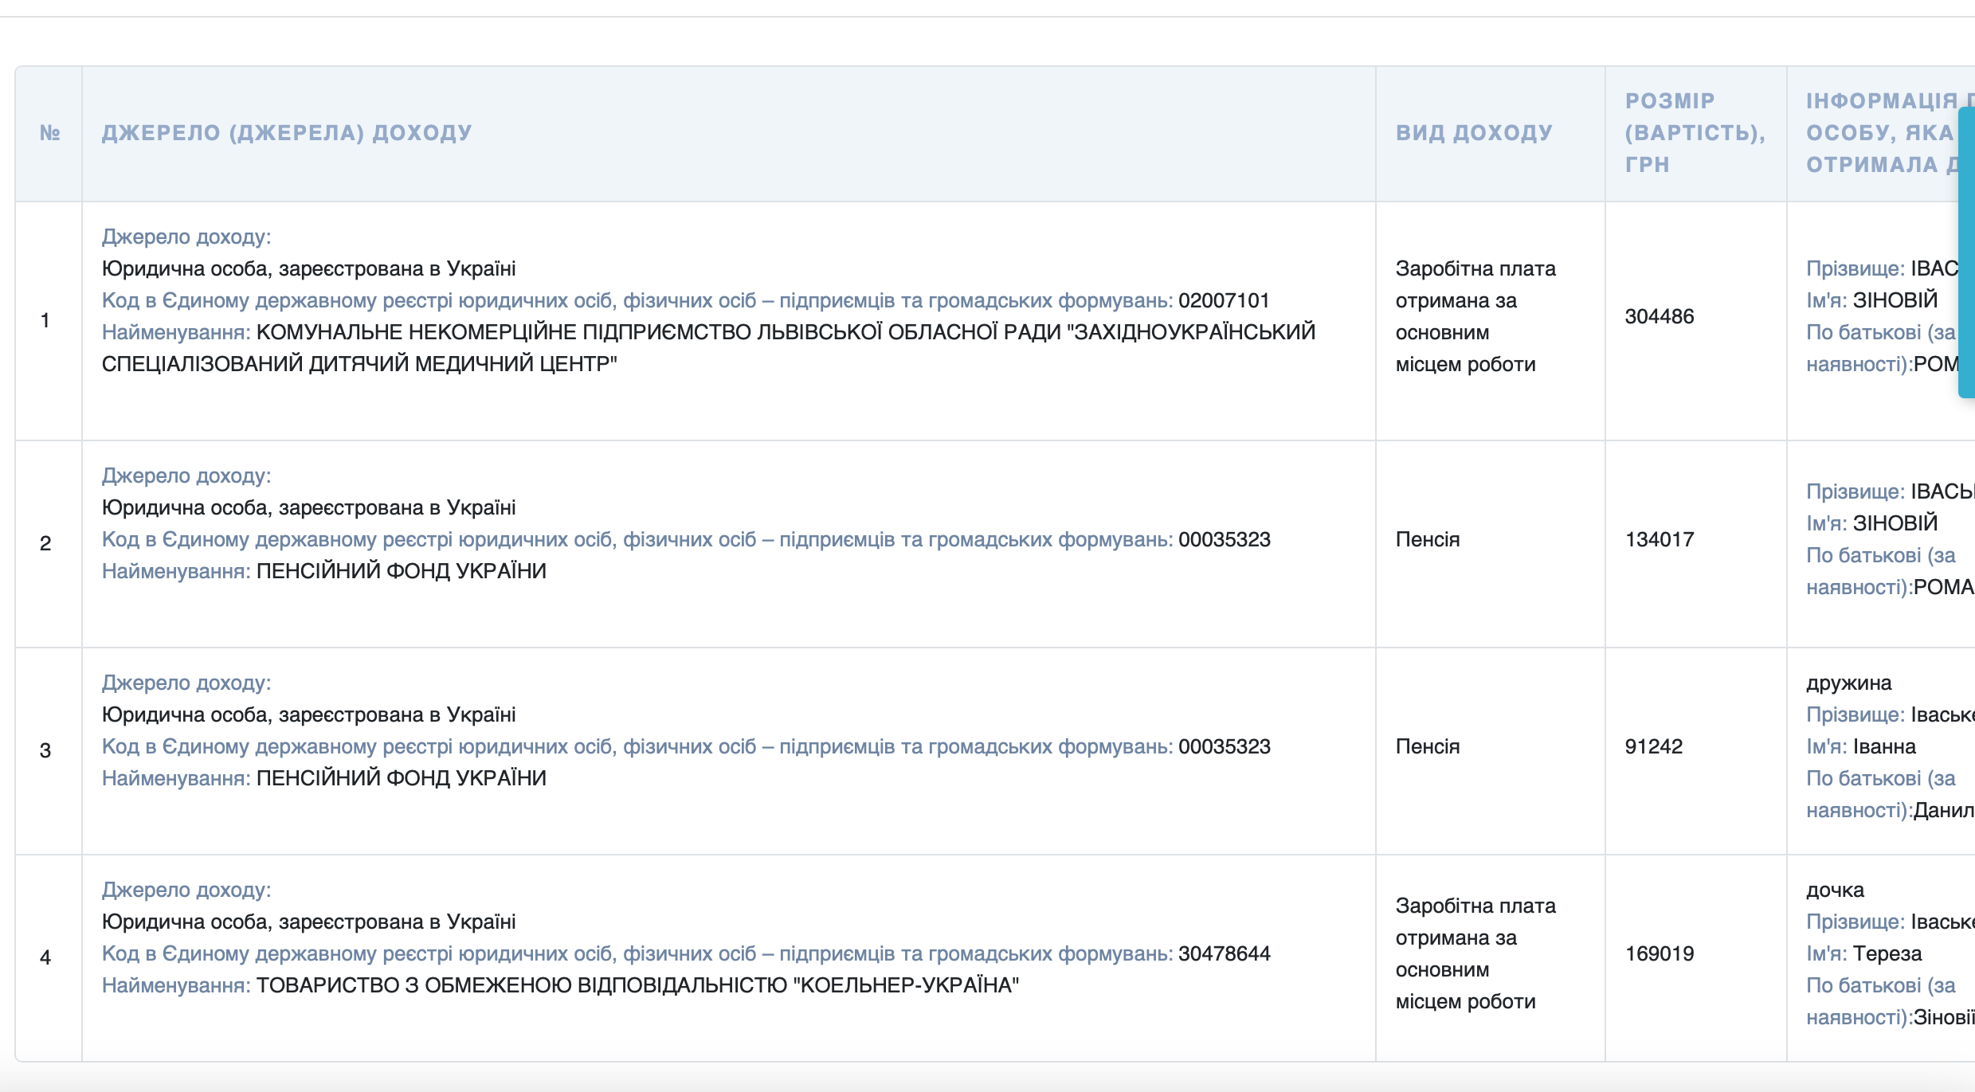Image resolution: width=1975 pixels, height=1092 pixels.
Task: Click the teal side panel tab
Action: point(1966,251)
